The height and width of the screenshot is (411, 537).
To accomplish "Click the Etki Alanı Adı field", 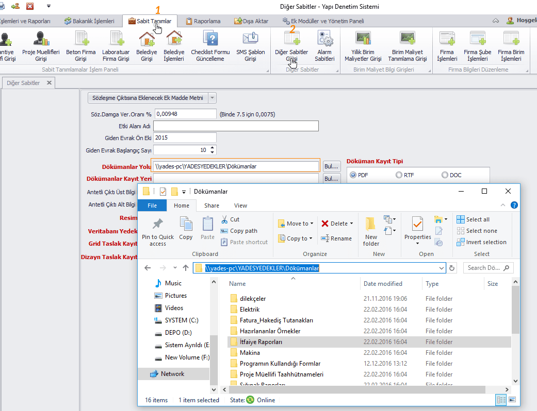I will pos(236,126).
